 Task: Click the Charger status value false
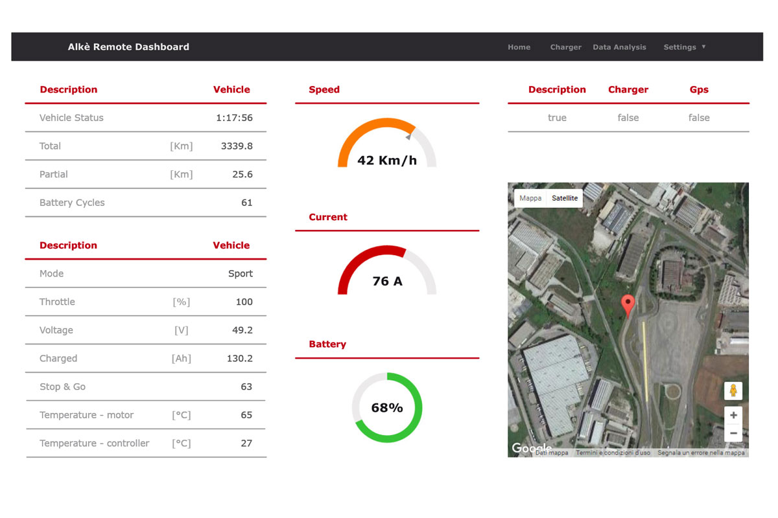point(628,118)
